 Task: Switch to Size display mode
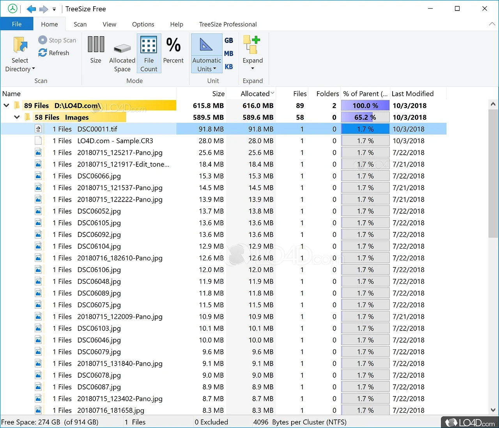click(96, 50)
